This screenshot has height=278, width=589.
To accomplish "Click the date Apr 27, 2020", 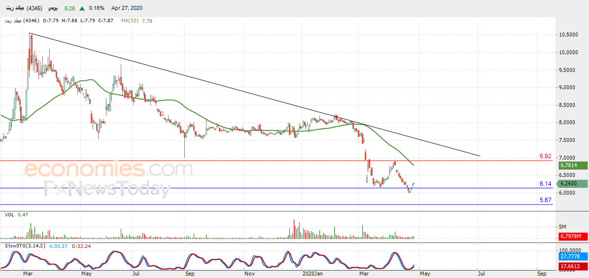I will pos(127,8).
